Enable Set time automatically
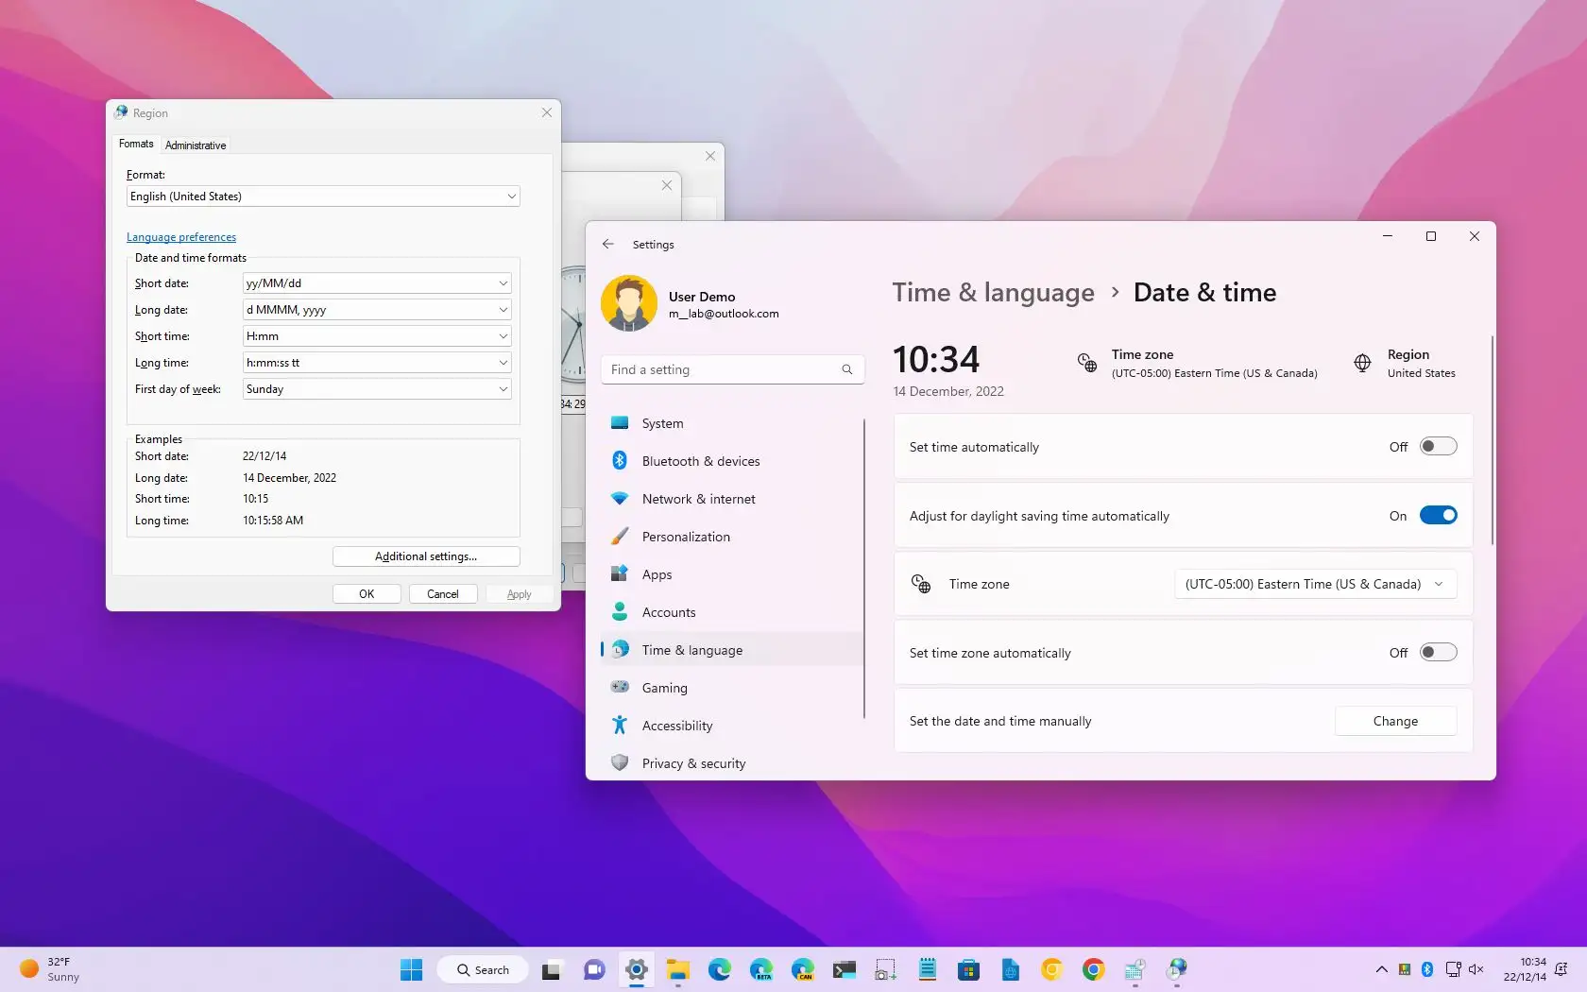The width and height of the screenshot is (1587, 992). pos(1437,446)
